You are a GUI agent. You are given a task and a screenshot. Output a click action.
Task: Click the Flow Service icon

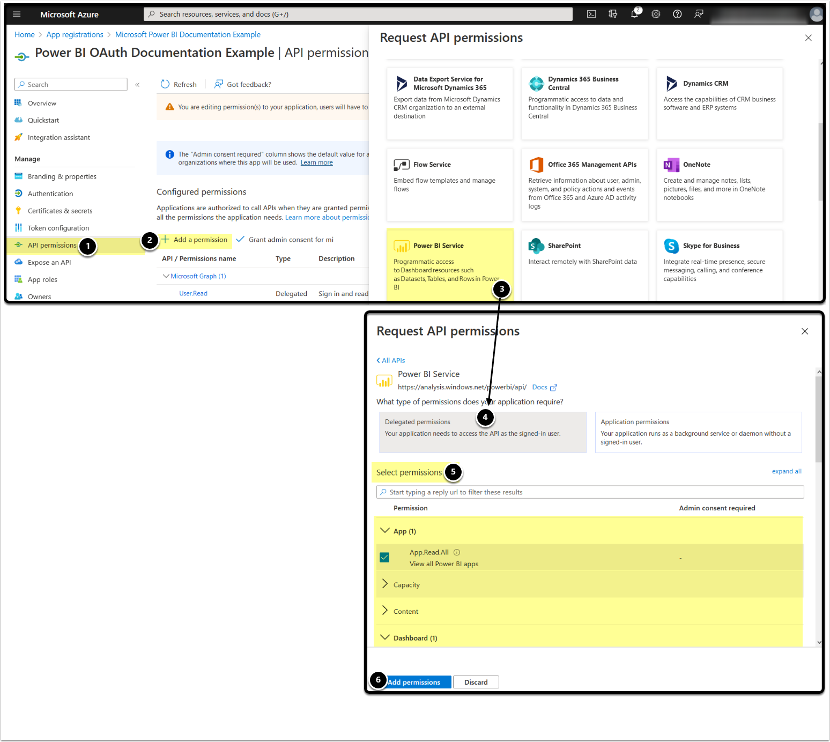pyautogui.click(x=402, y=165)
